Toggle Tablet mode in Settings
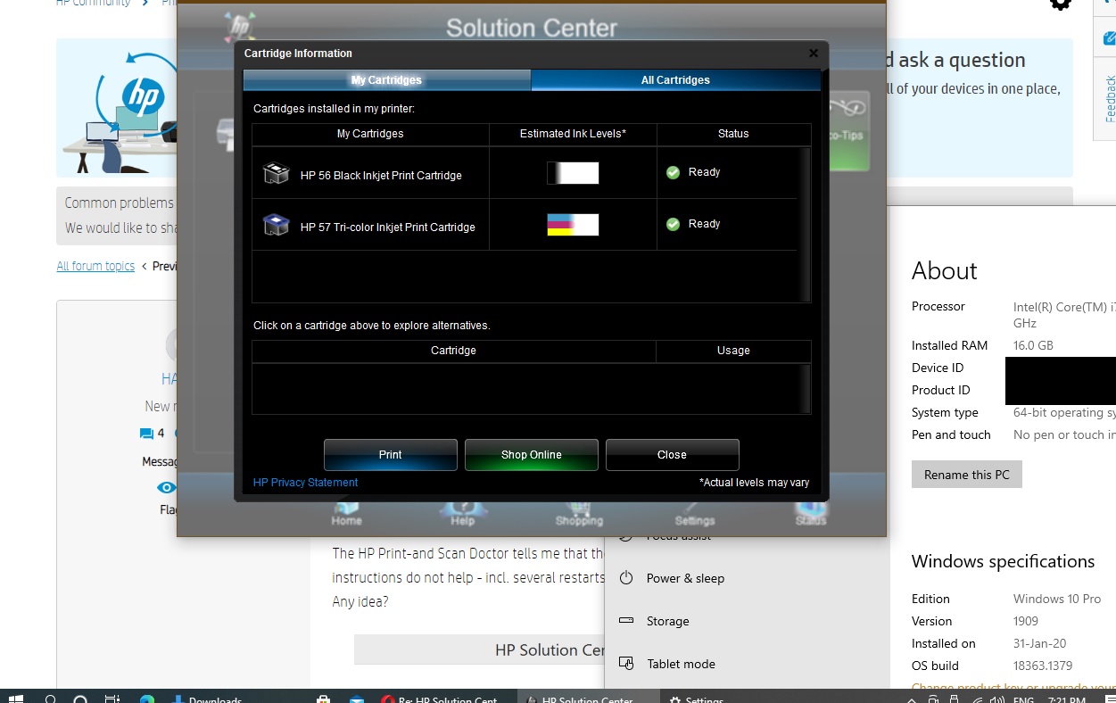1116x703 pixels. 680,664
